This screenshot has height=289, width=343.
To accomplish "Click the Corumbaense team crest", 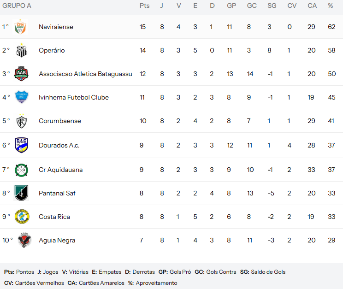I will click(x=22, y=121).
